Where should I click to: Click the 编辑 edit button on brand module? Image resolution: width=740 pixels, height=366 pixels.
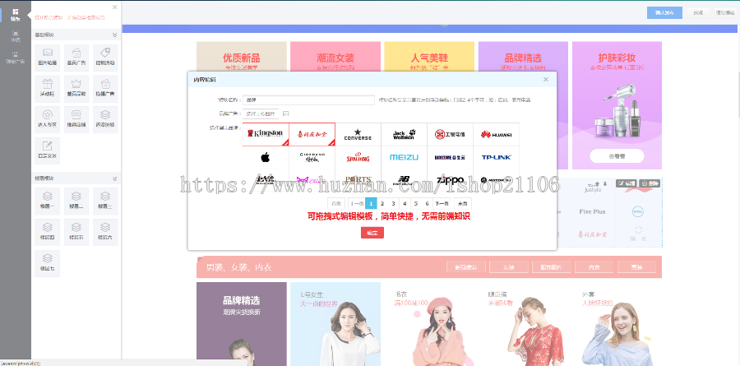[x=627, y=183]
